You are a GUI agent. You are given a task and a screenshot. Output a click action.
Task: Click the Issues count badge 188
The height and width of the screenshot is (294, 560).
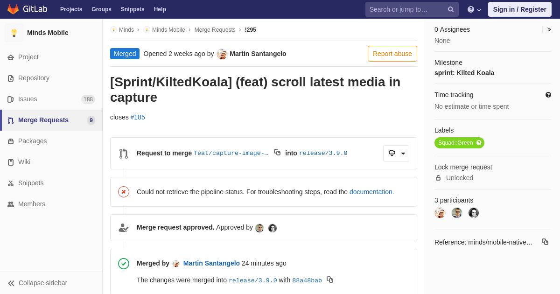coord(88,99)
